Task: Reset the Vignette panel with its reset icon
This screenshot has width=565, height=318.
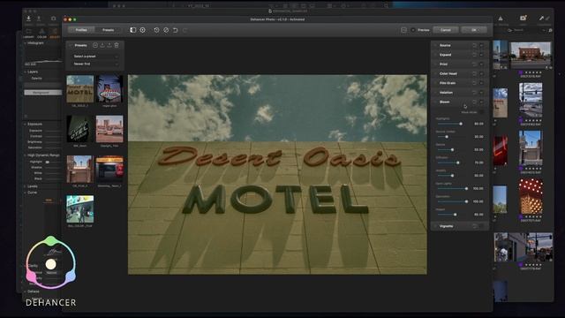Action: click(x=475, y=226)
